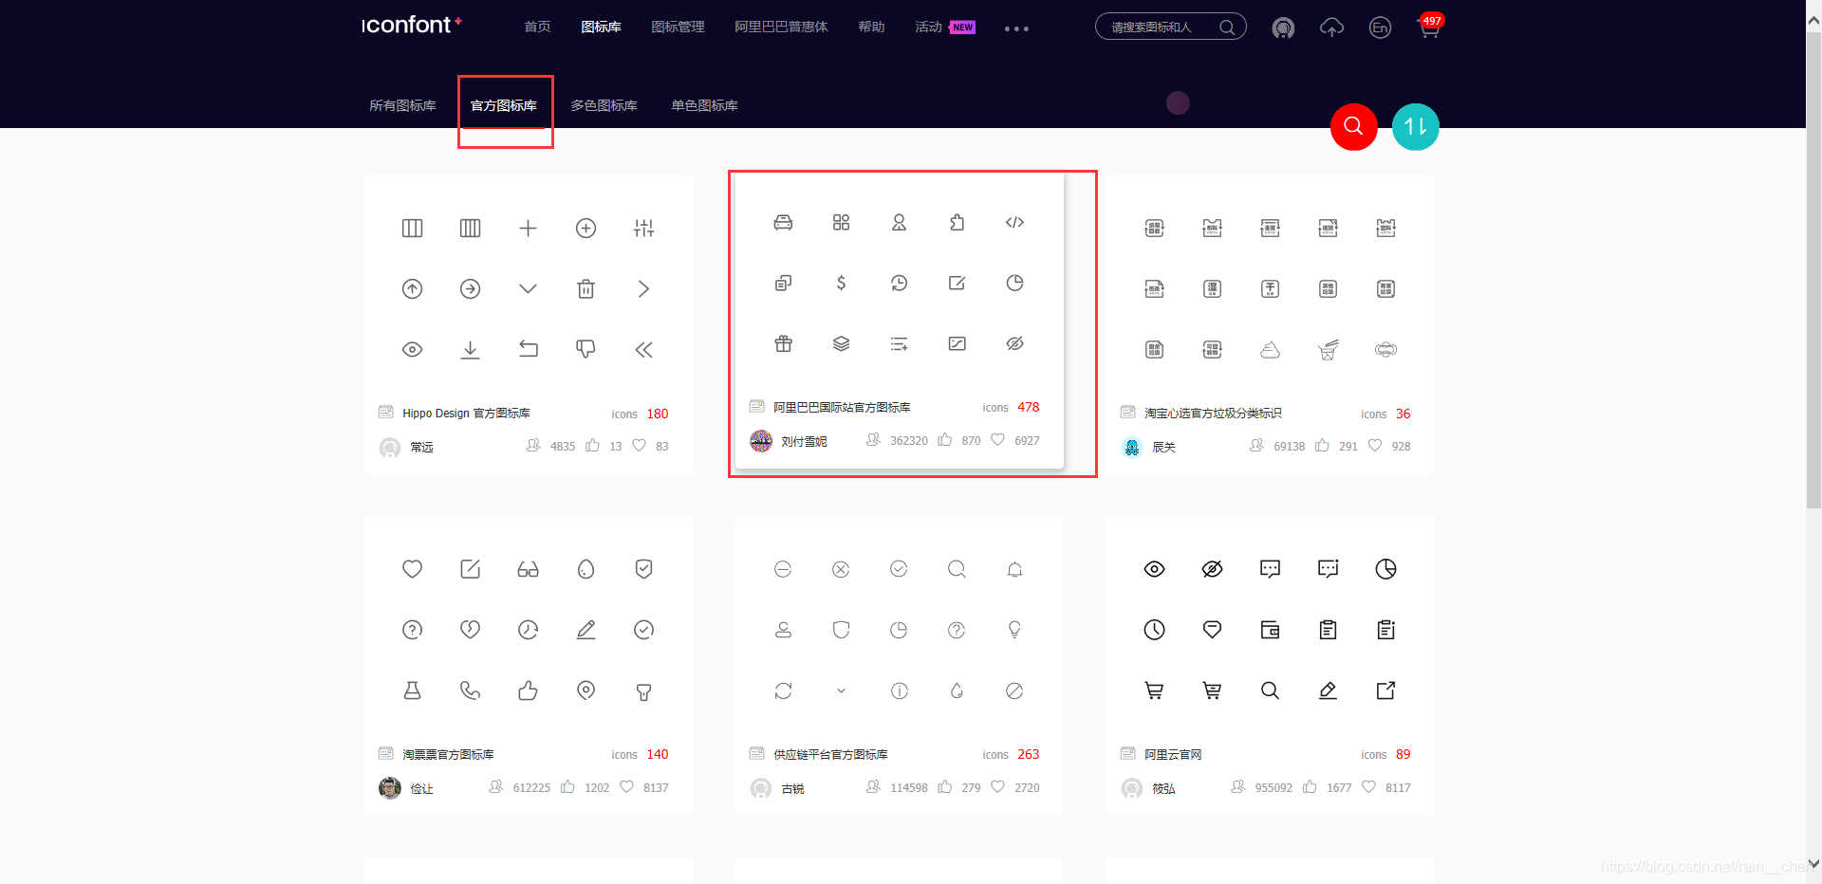Click the open eye icon in 阿里云官网 card

tap(1154, 569)
